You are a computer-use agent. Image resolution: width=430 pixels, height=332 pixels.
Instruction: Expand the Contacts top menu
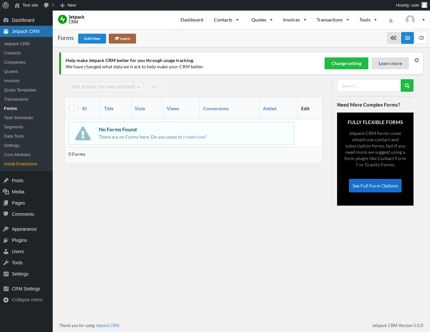226,20
